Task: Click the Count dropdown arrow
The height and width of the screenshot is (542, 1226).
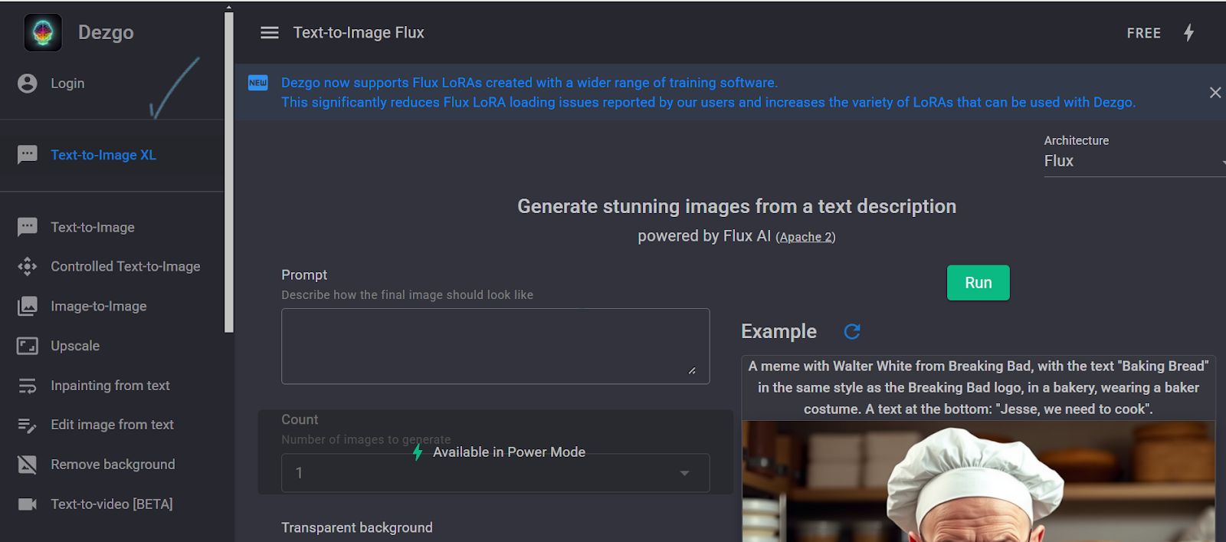Action: 684,473
